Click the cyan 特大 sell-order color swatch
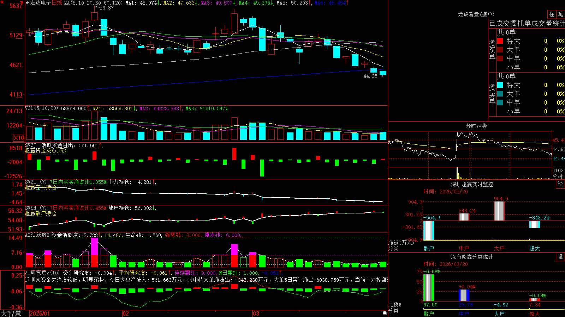Screen dimensions: 565x317 tap(500, 85)
